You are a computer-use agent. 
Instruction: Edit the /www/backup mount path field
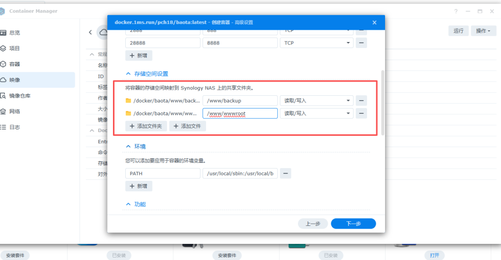pos(240,101)
